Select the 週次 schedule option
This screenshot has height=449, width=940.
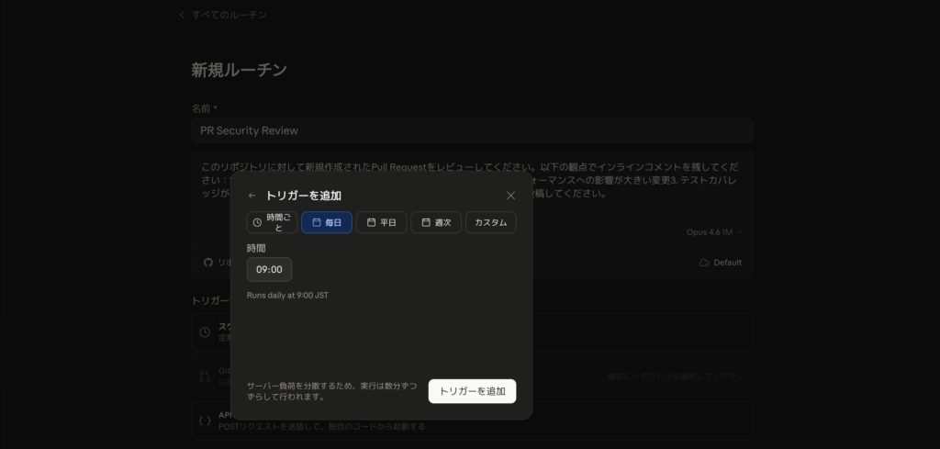[x=436, y=222]
